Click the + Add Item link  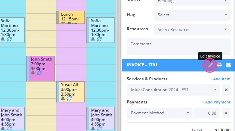pyautogui.click(x=220, y=79)
